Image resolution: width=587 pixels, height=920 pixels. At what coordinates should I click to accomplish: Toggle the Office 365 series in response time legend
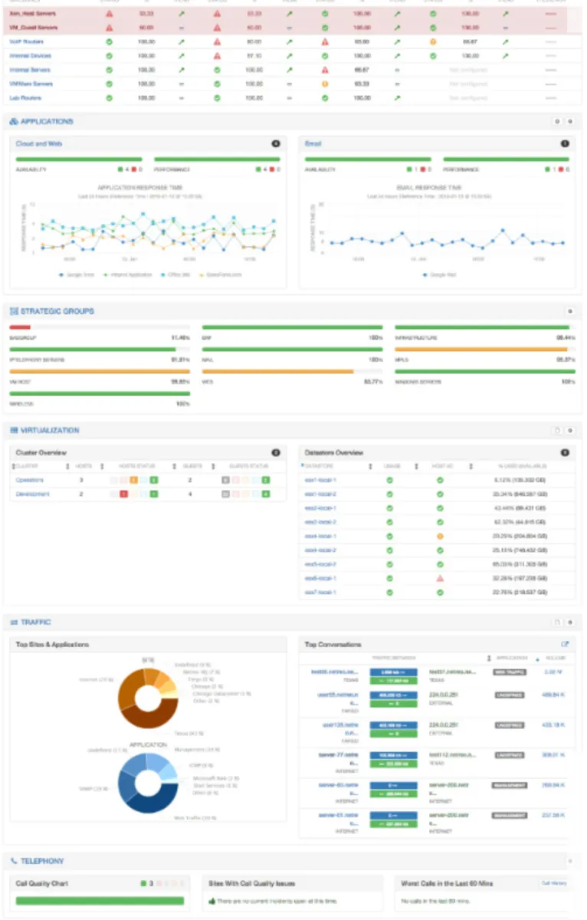click(x=172, y=274)
